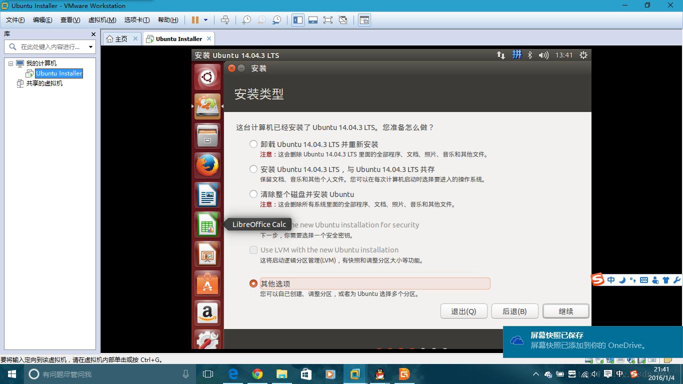683x384 pixels.
Task: Open the 选项卡(T) menu
Action: point(137,20)
